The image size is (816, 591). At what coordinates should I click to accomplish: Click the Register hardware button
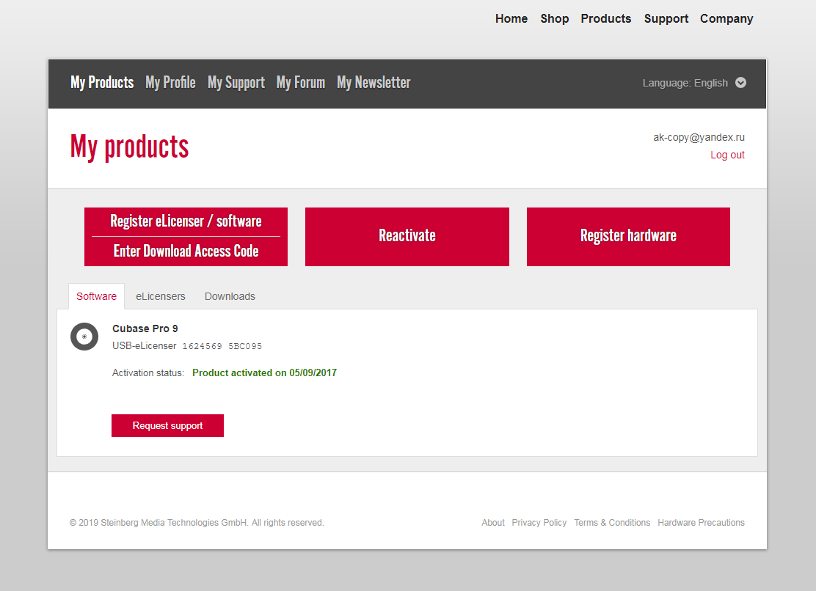click(x=628, y=237)
